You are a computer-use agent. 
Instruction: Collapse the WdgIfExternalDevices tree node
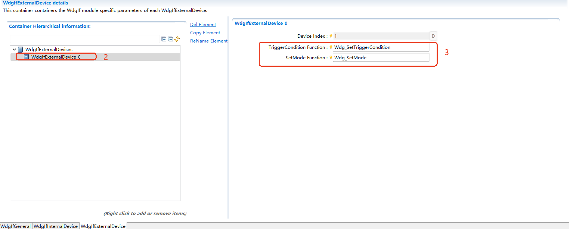tap(14, 49)
